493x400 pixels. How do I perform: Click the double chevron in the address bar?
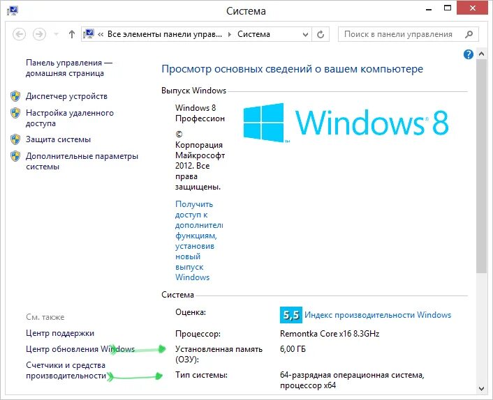[101, 34]
